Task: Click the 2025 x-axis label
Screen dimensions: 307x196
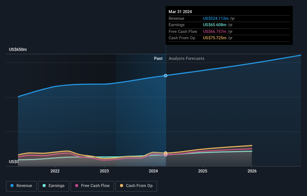Action: point(203,171)
